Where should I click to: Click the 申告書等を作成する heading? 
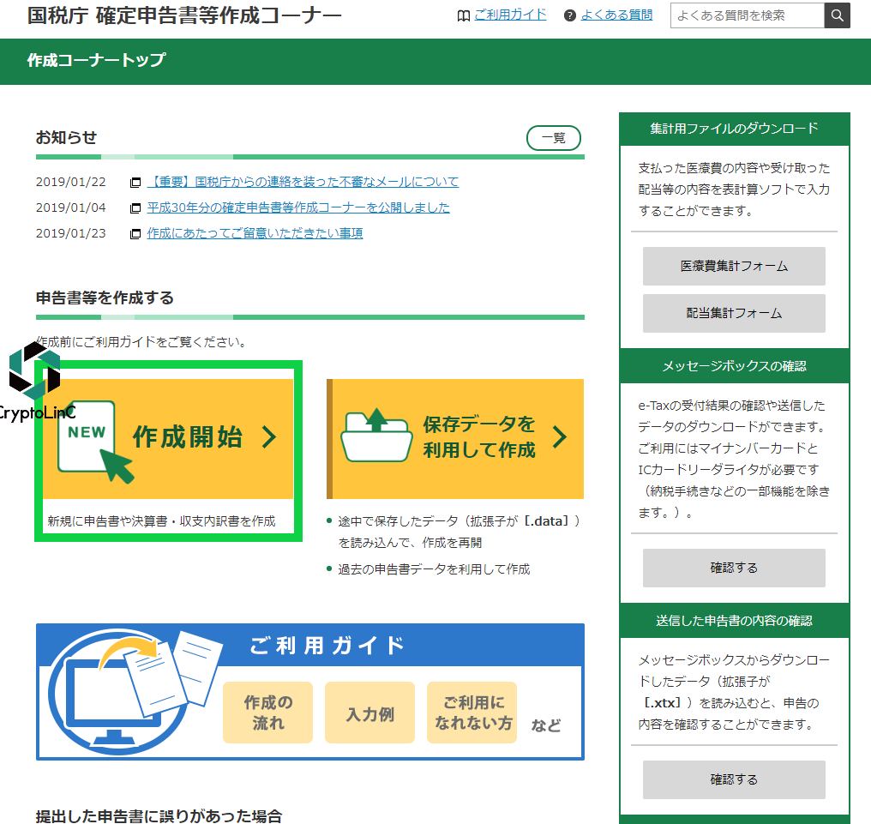pyautogui.click(x=105, y=298)
